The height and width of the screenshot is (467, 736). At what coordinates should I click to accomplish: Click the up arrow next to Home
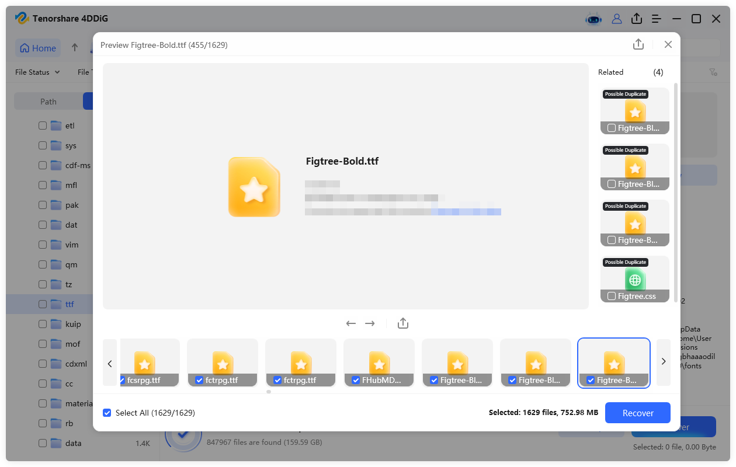coord(75,48)
